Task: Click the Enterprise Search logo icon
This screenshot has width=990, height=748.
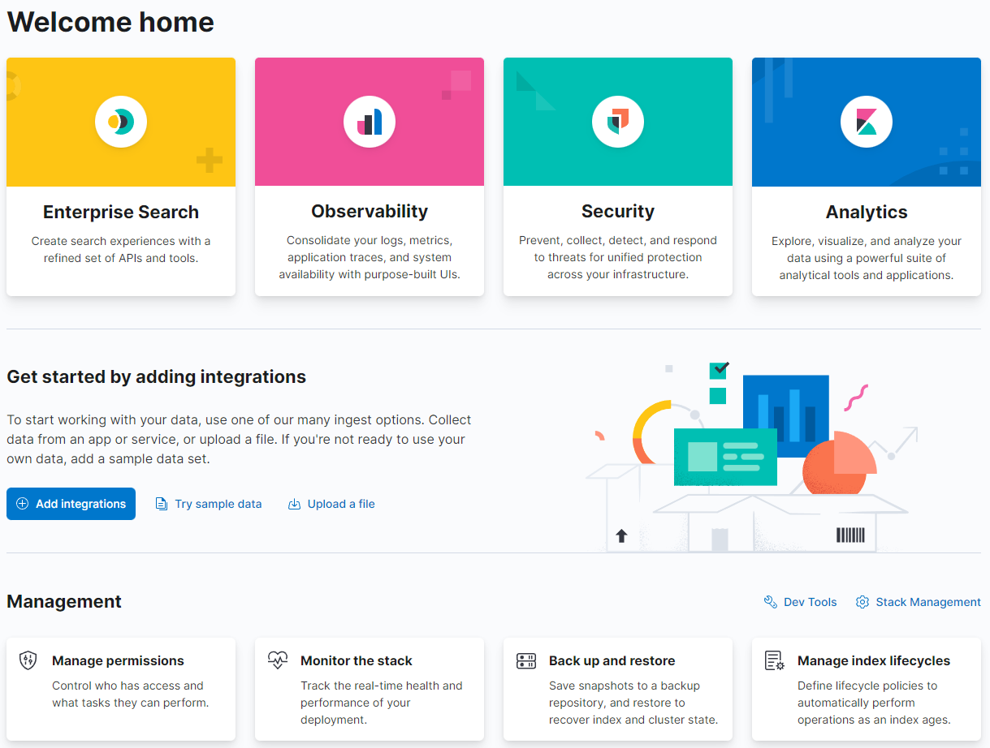Action: [x=121, y=122]
